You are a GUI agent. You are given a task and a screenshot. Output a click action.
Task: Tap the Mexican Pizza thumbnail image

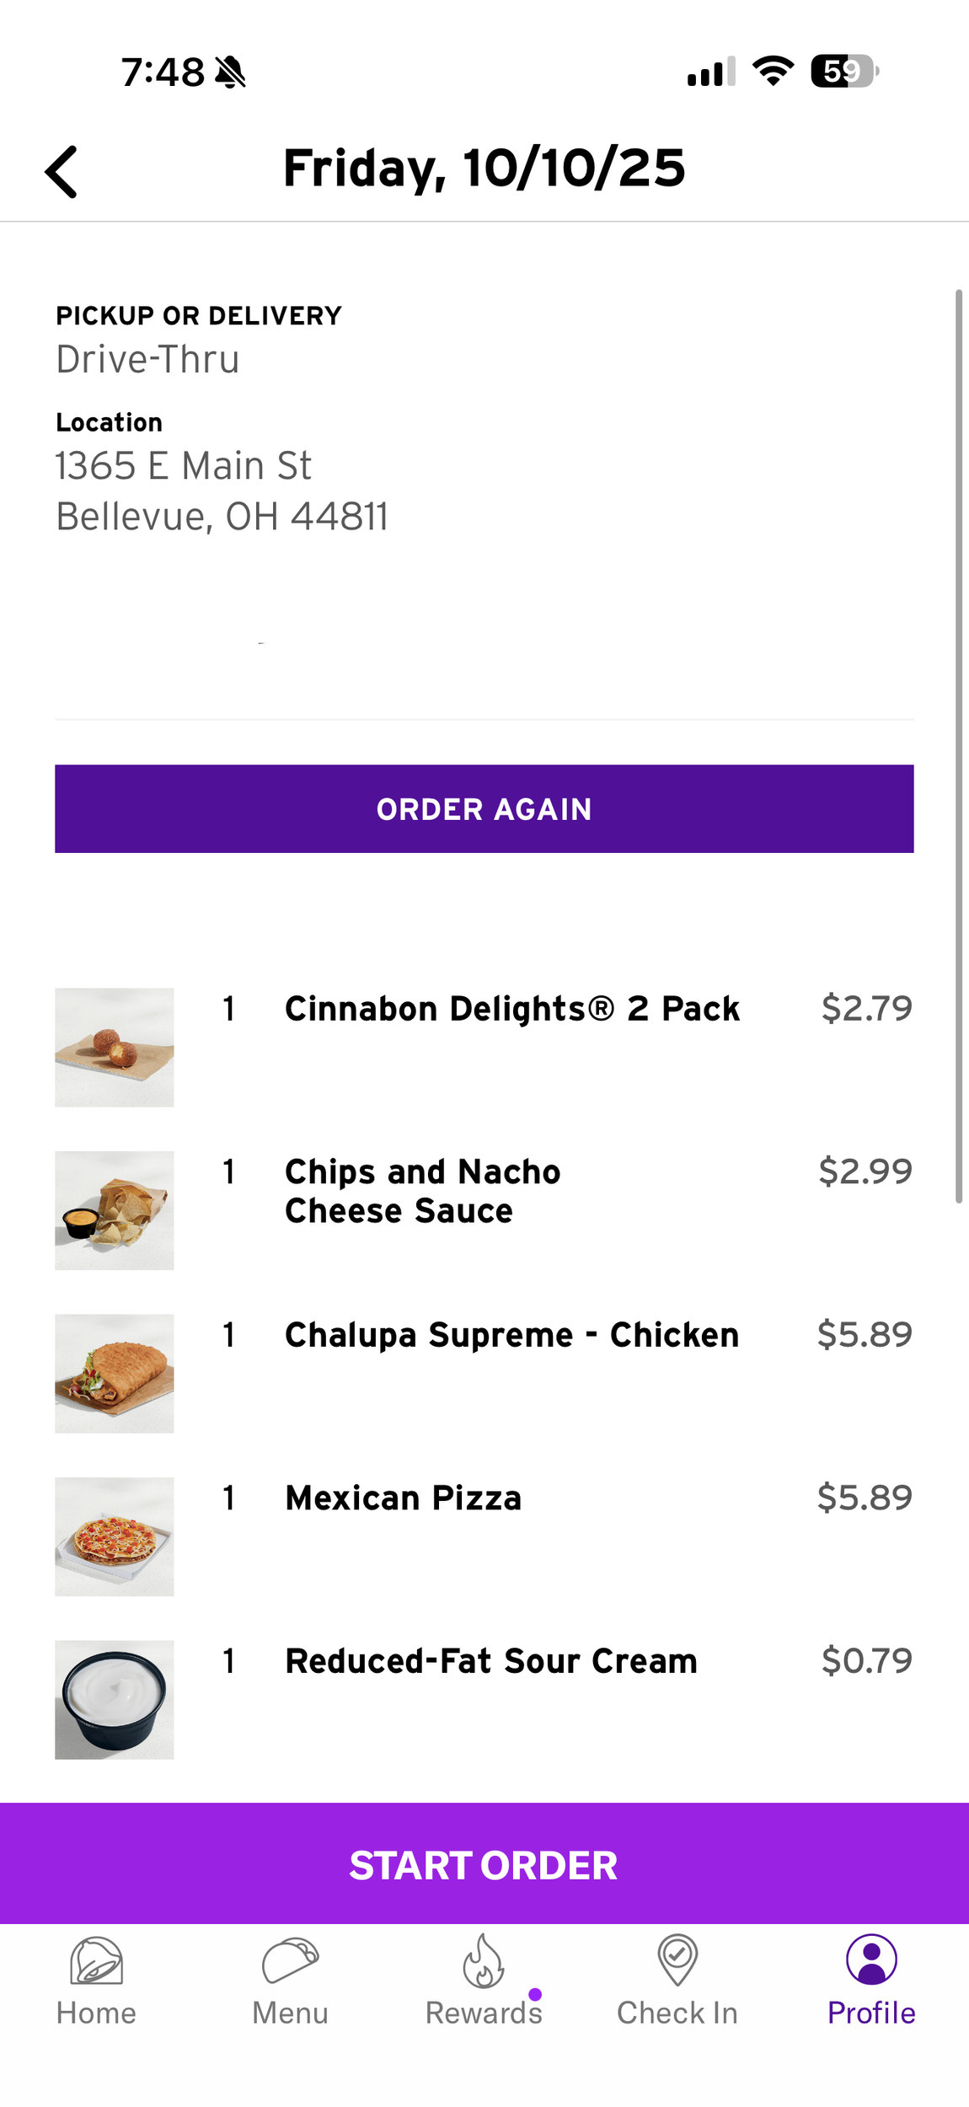[115, 1536]
